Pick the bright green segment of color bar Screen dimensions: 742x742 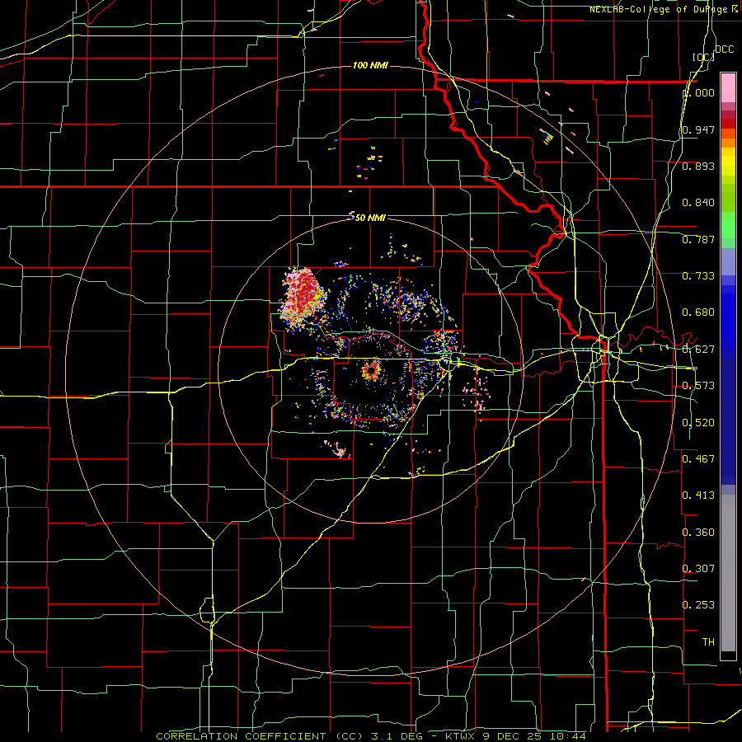point(728,225)
